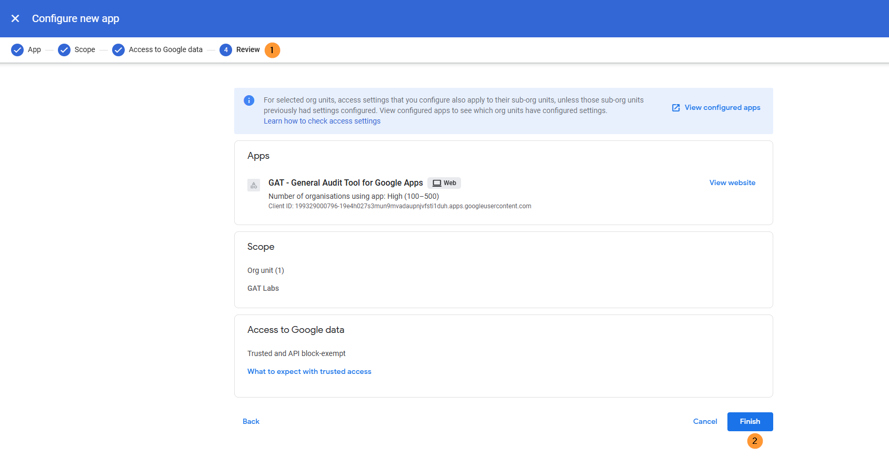Open View configured apps link

722,108
